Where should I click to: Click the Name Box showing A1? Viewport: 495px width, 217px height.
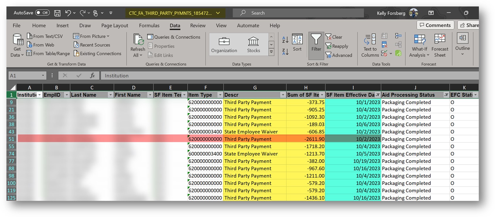27,76
